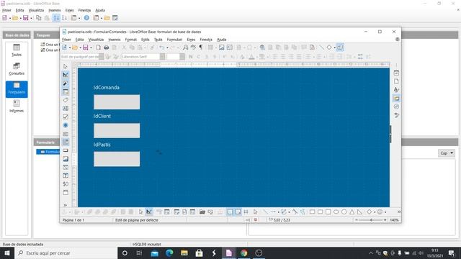Open the Navigator sidebar deck icon
This screenshot has height=259, width=461.
(x=396, y=106)
